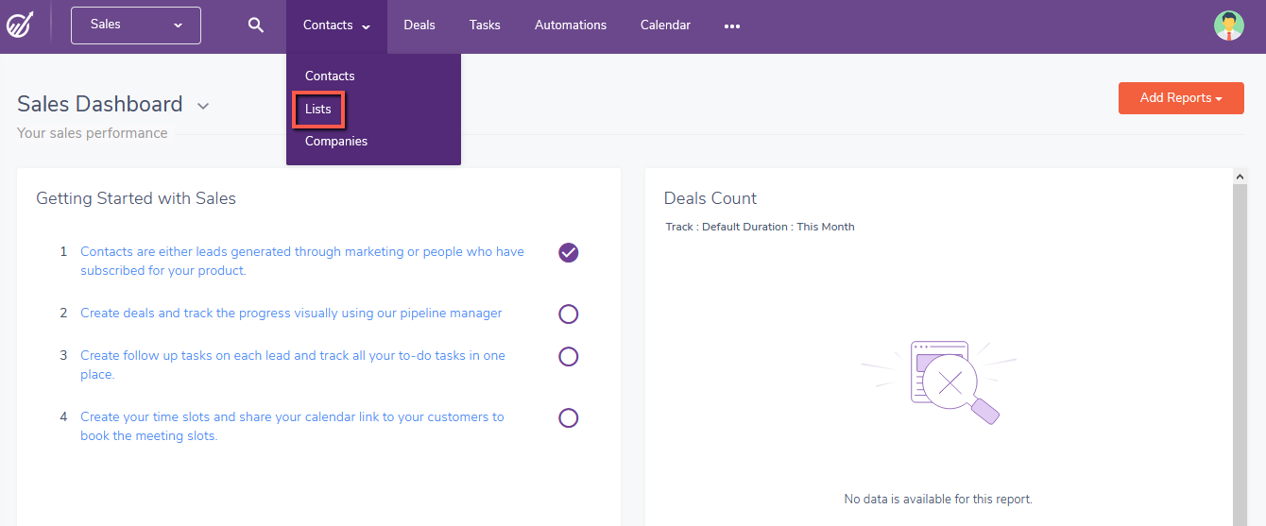Click the 'Your sales performance' subtitle
The width and height of the screenshot is (1266, 526).
93,133
